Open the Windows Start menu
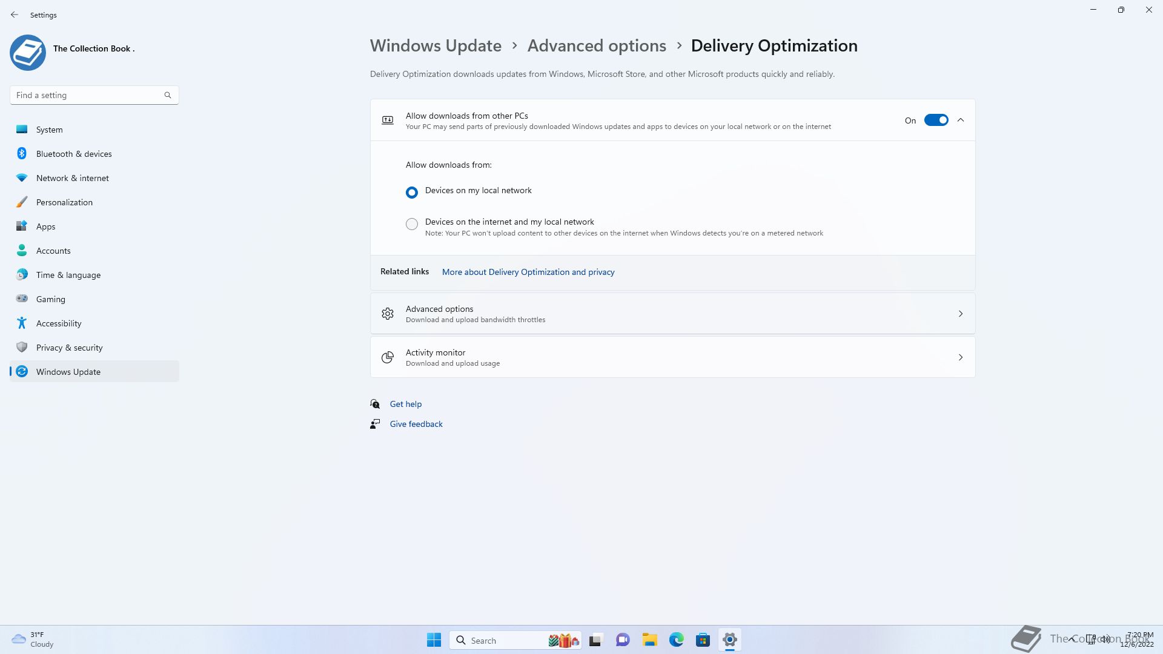 434,640
